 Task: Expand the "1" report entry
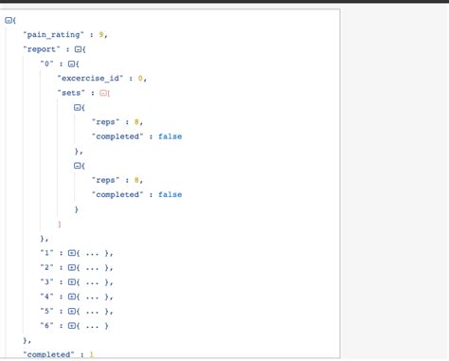[72, 253]
